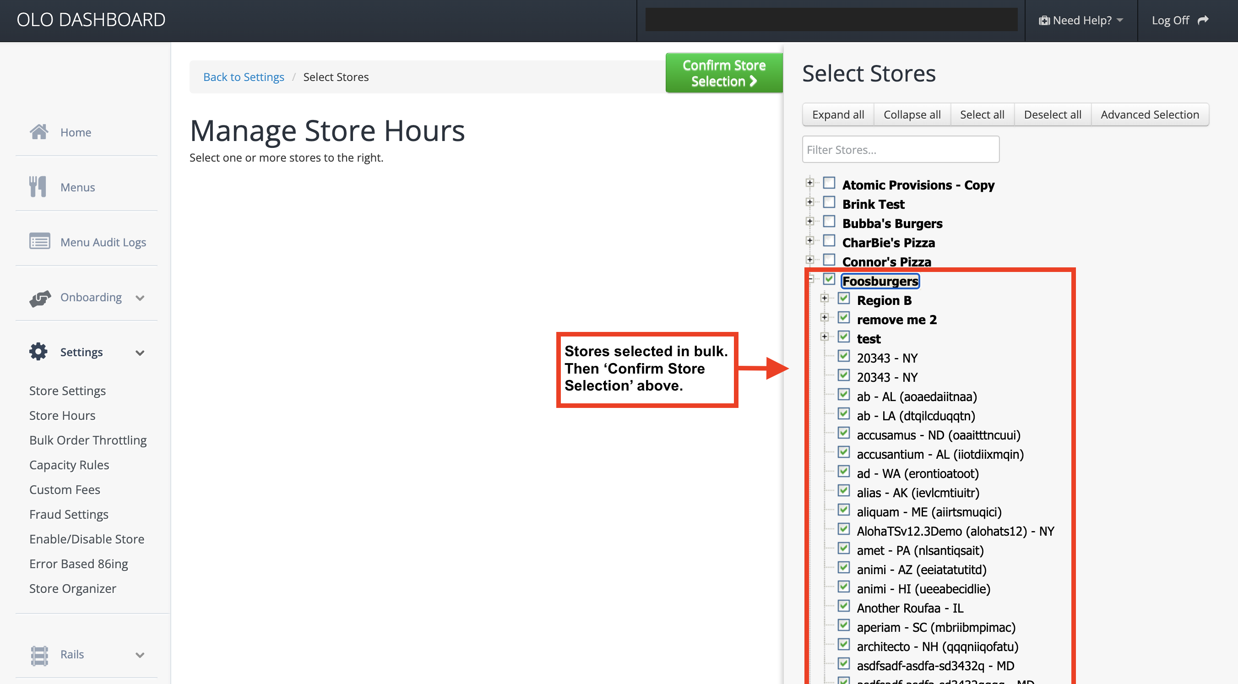
Task: Select amet - PA (nlsantiqsait) store label
Action: pyautogui.click(x=920, y=550)
